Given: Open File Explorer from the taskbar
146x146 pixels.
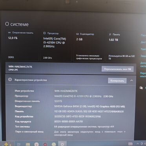Looking at the screenshot, I should (28, 144).
